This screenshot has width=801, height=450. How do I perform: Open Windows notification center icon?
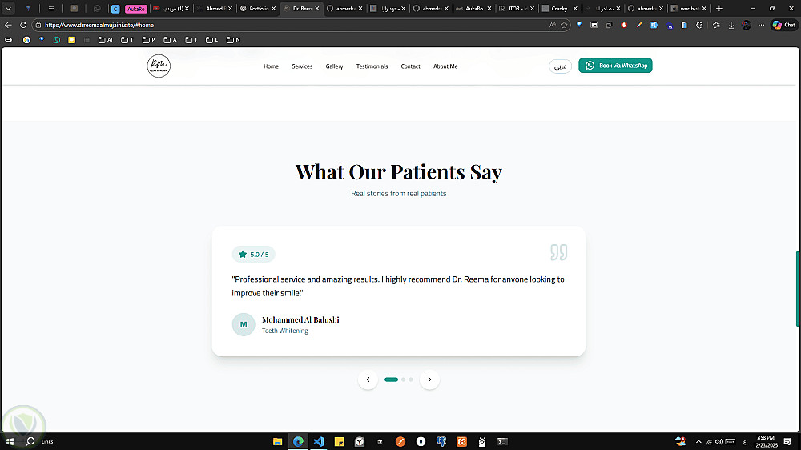click(787, 442)
